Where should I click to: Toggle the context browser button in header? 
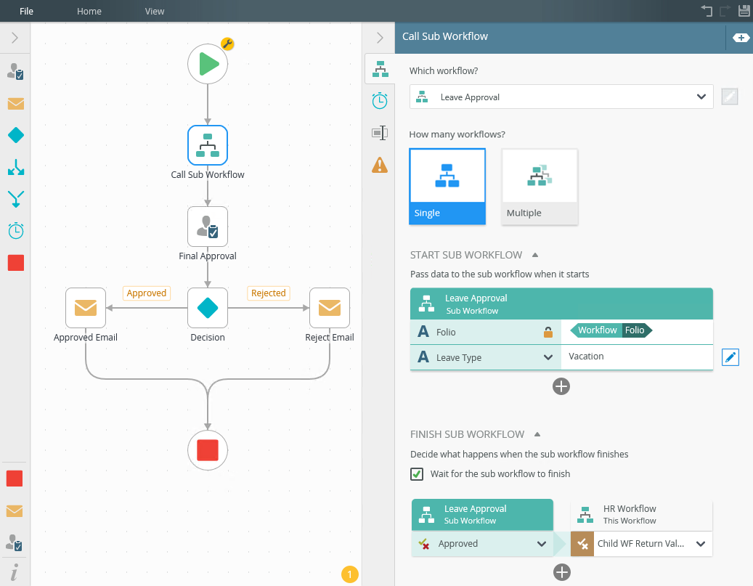point(741,38)
